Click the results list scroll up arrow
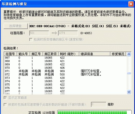 click(129, 54)
